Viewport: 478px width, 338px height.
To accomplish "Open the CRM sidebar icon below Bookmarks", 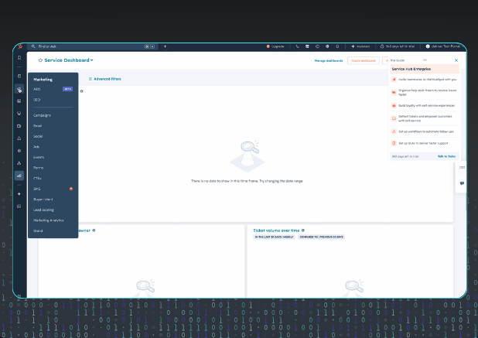I will click(x=19, y=77).
